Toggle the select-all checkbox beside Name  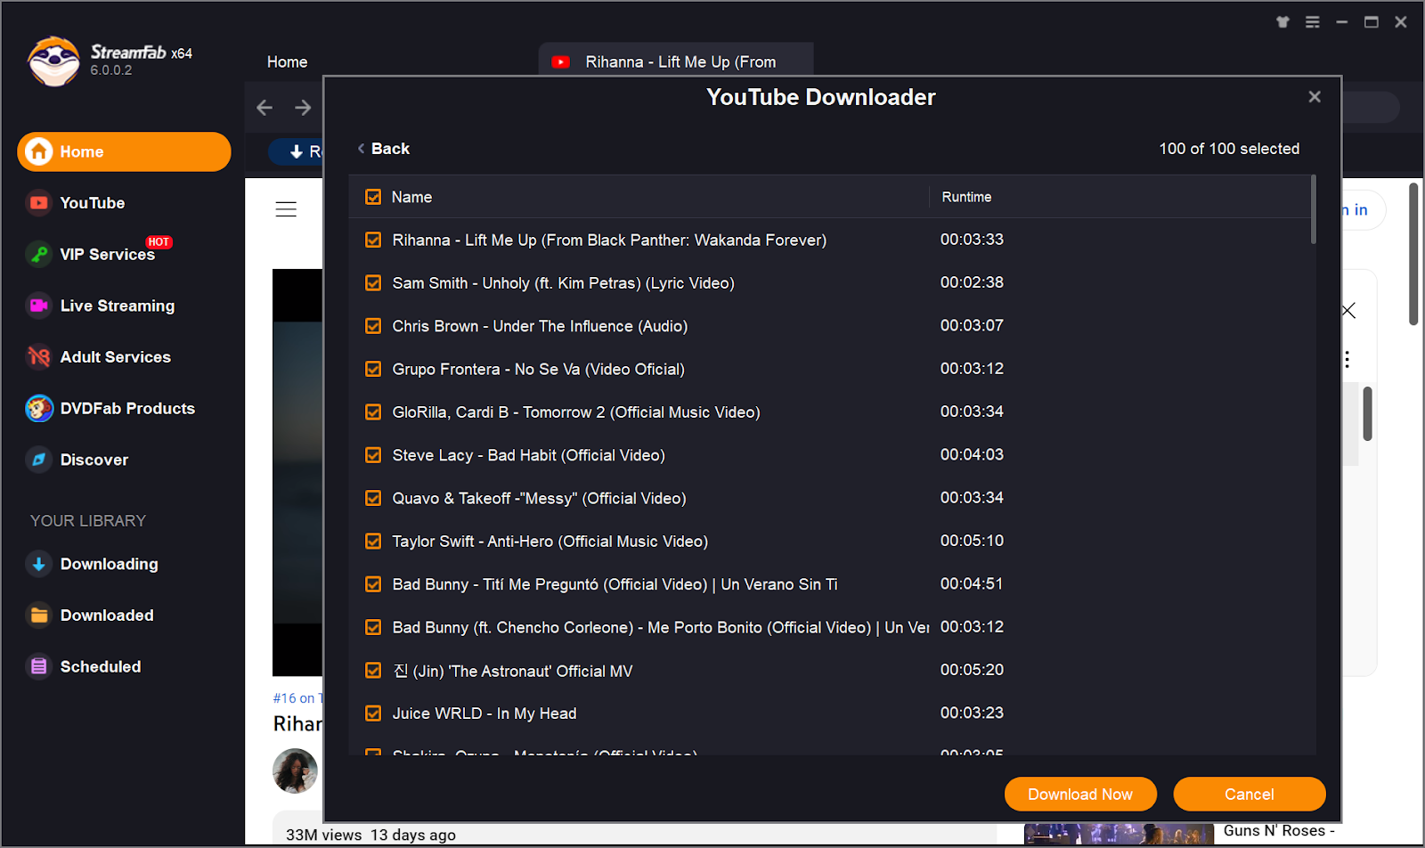tap(373, 197)
